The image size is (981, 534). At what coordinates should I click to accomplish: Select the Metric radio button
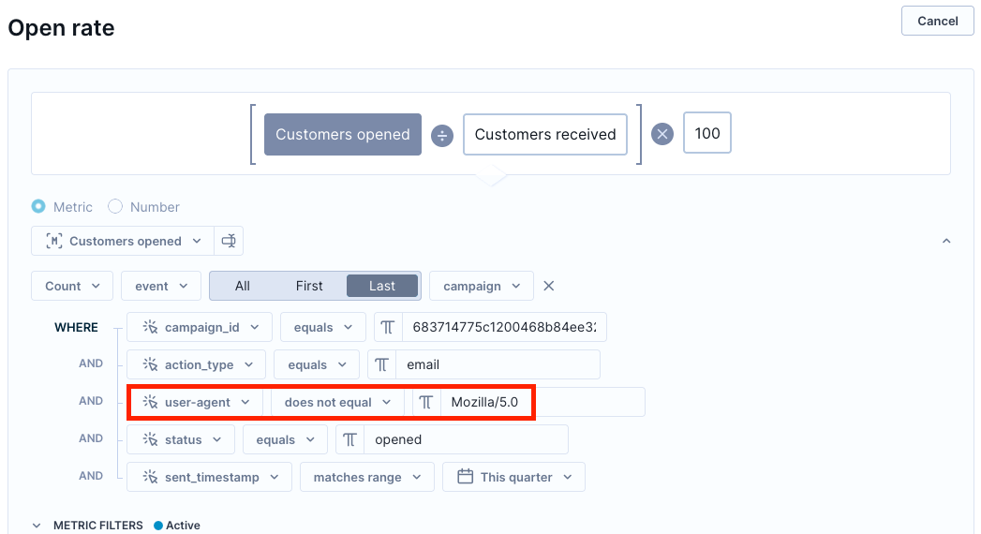click(x=38, y=206)
